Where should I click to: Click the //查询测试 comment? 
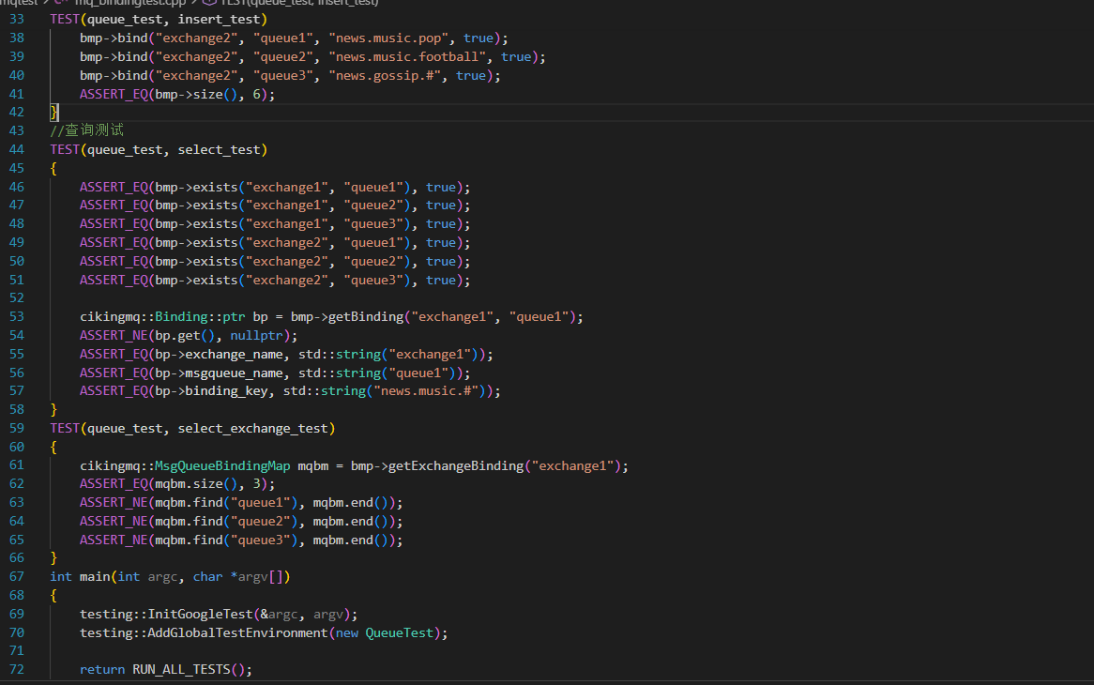tap(87, 130)
